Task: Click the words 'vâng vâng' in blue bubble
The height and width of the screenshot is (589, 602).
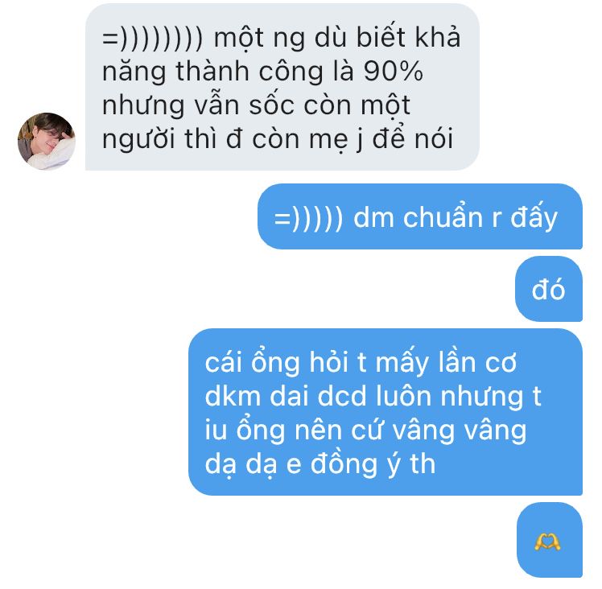Action: click(x=460, y=430)
